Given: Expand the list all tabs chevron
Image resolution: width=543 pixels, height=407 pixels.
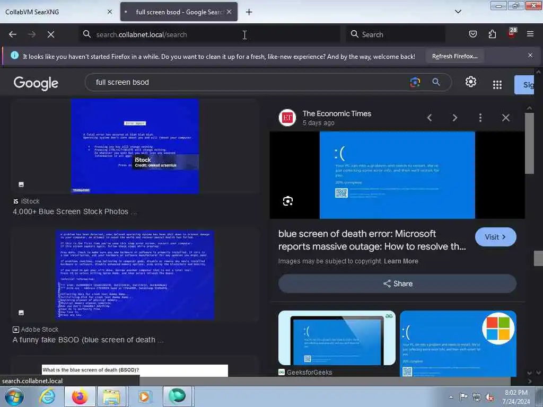Looking at the screenshot, I should click(458, 12).
